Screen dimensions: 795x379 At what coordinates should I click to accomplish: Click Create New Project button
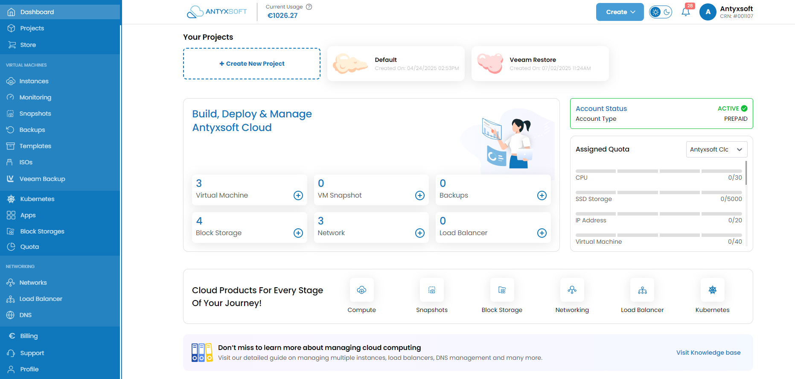[252, 64]
